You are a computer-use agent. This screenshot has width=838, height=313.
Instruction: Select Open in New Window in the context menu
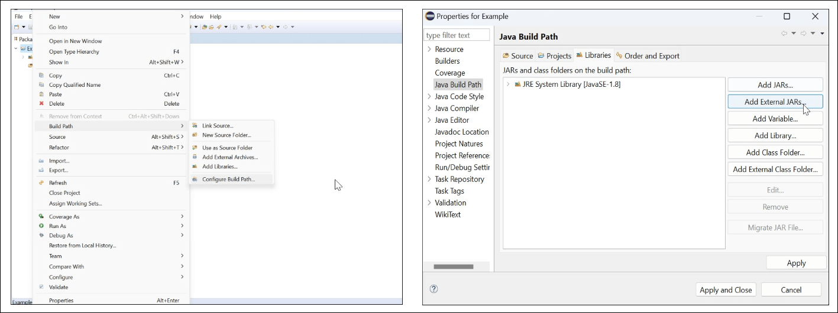pyautogui.click(x=111, y=41)
